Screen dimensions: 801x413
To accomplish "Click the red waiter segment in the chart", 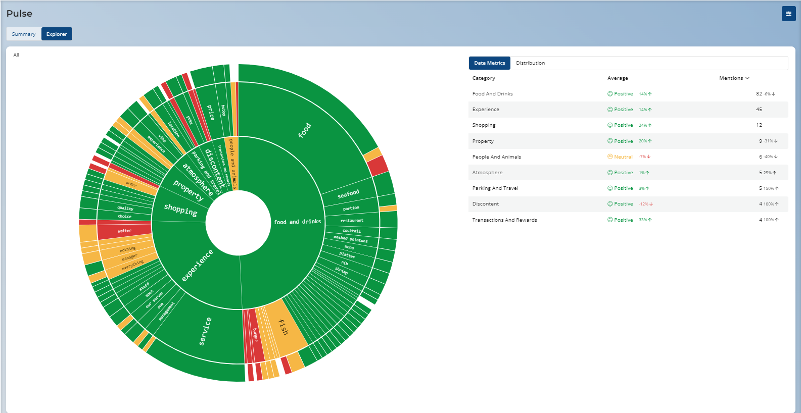I will [x=124, y=231].
